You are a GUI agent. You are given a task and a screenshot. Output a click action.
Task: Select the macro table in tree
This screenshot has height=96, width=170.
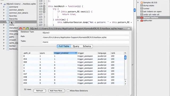(x=18, y=22)
